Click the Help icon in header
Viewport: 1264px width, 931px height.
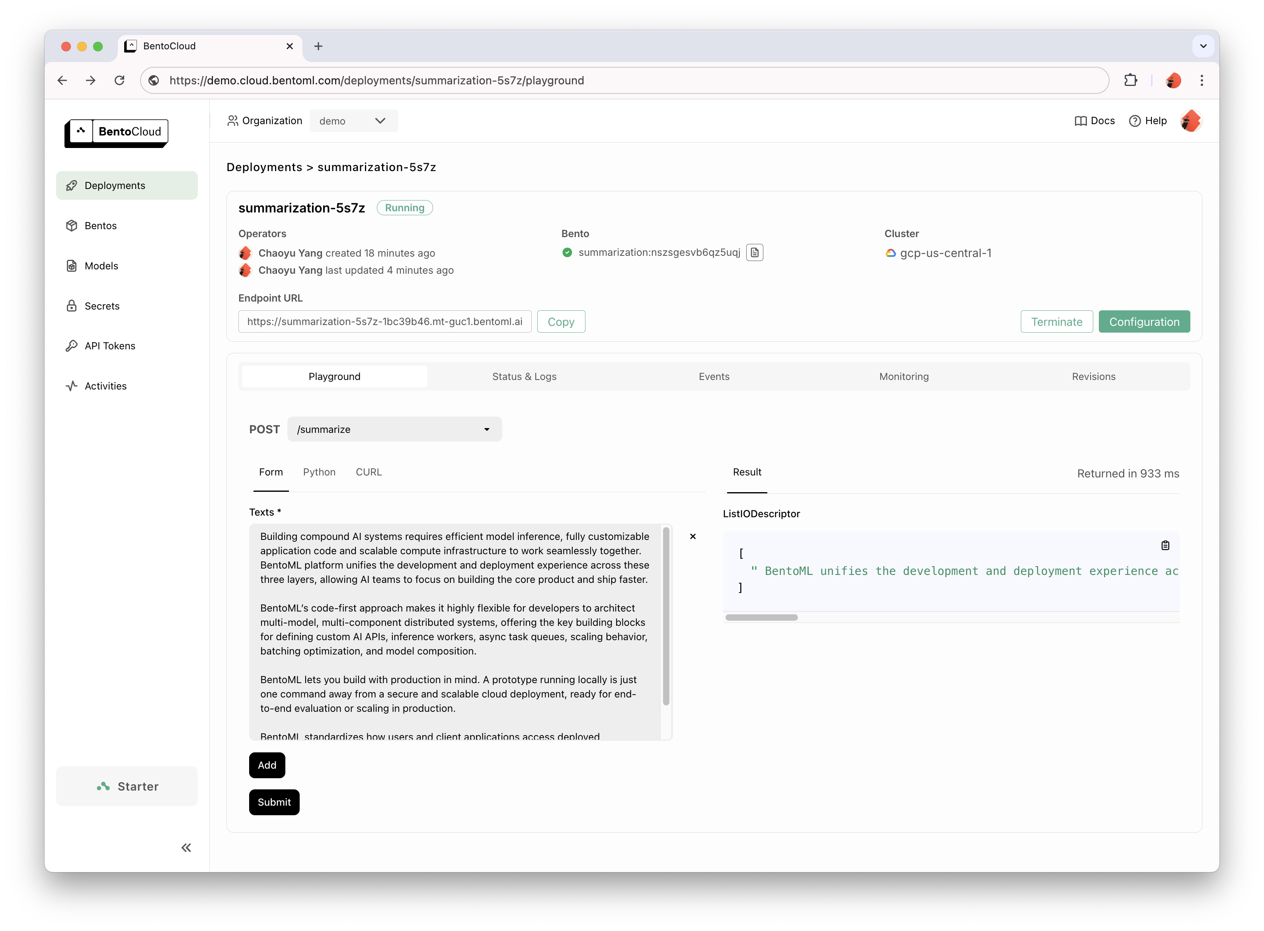coord(1135,120)
